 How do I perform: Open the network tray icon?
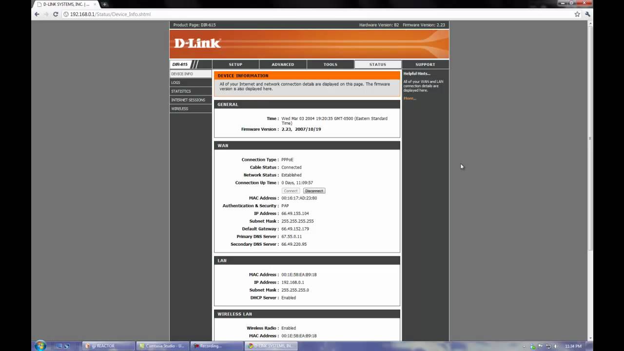[x=548, y=346]
